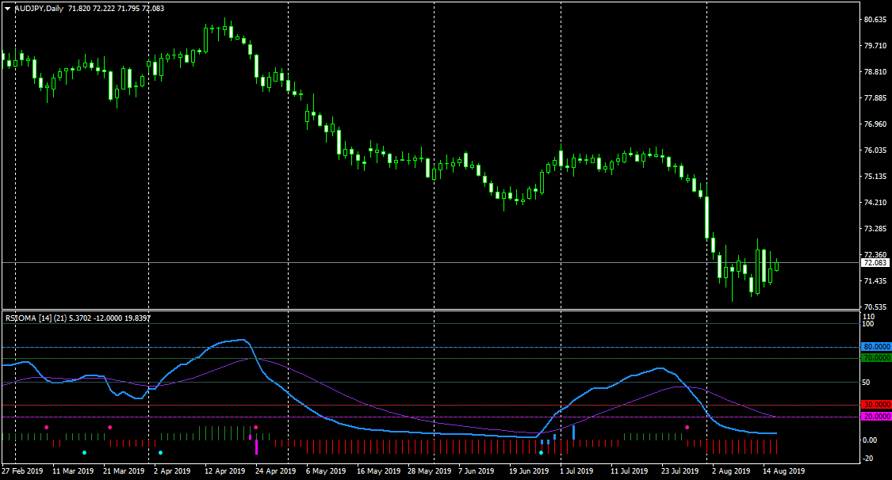Image resolution: width=892 pixels, height=480 pixels.
Task: Click the red 30.0000 level label
Action: tap(876, 405)
